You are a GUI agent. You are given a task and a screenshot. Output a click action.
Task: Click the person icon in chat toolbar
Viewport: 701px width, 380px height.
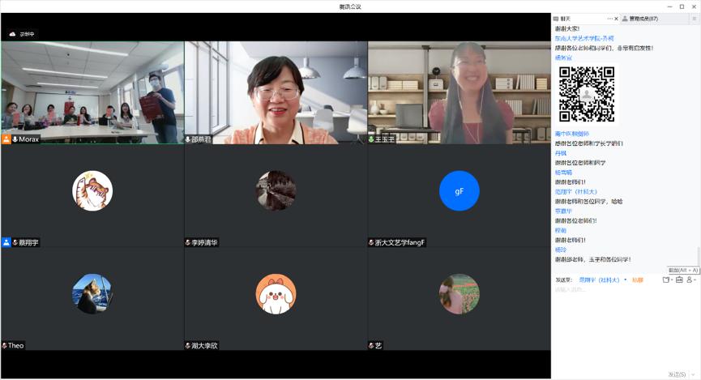click(690, 280)
